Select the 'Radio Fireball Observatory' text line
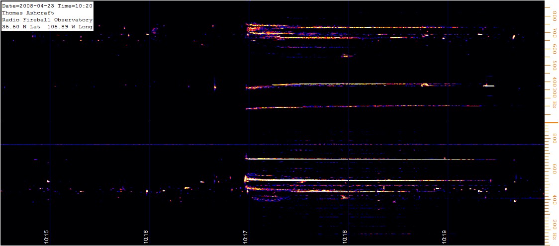 pyautogui.click(x=47, y=20)
